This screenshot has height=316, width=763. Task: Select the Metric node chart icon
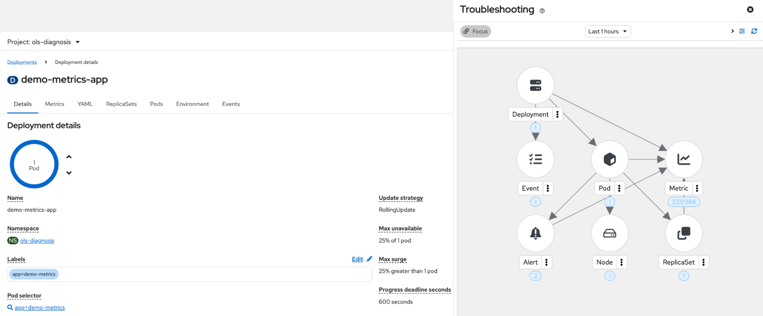[x=684, y=159]
